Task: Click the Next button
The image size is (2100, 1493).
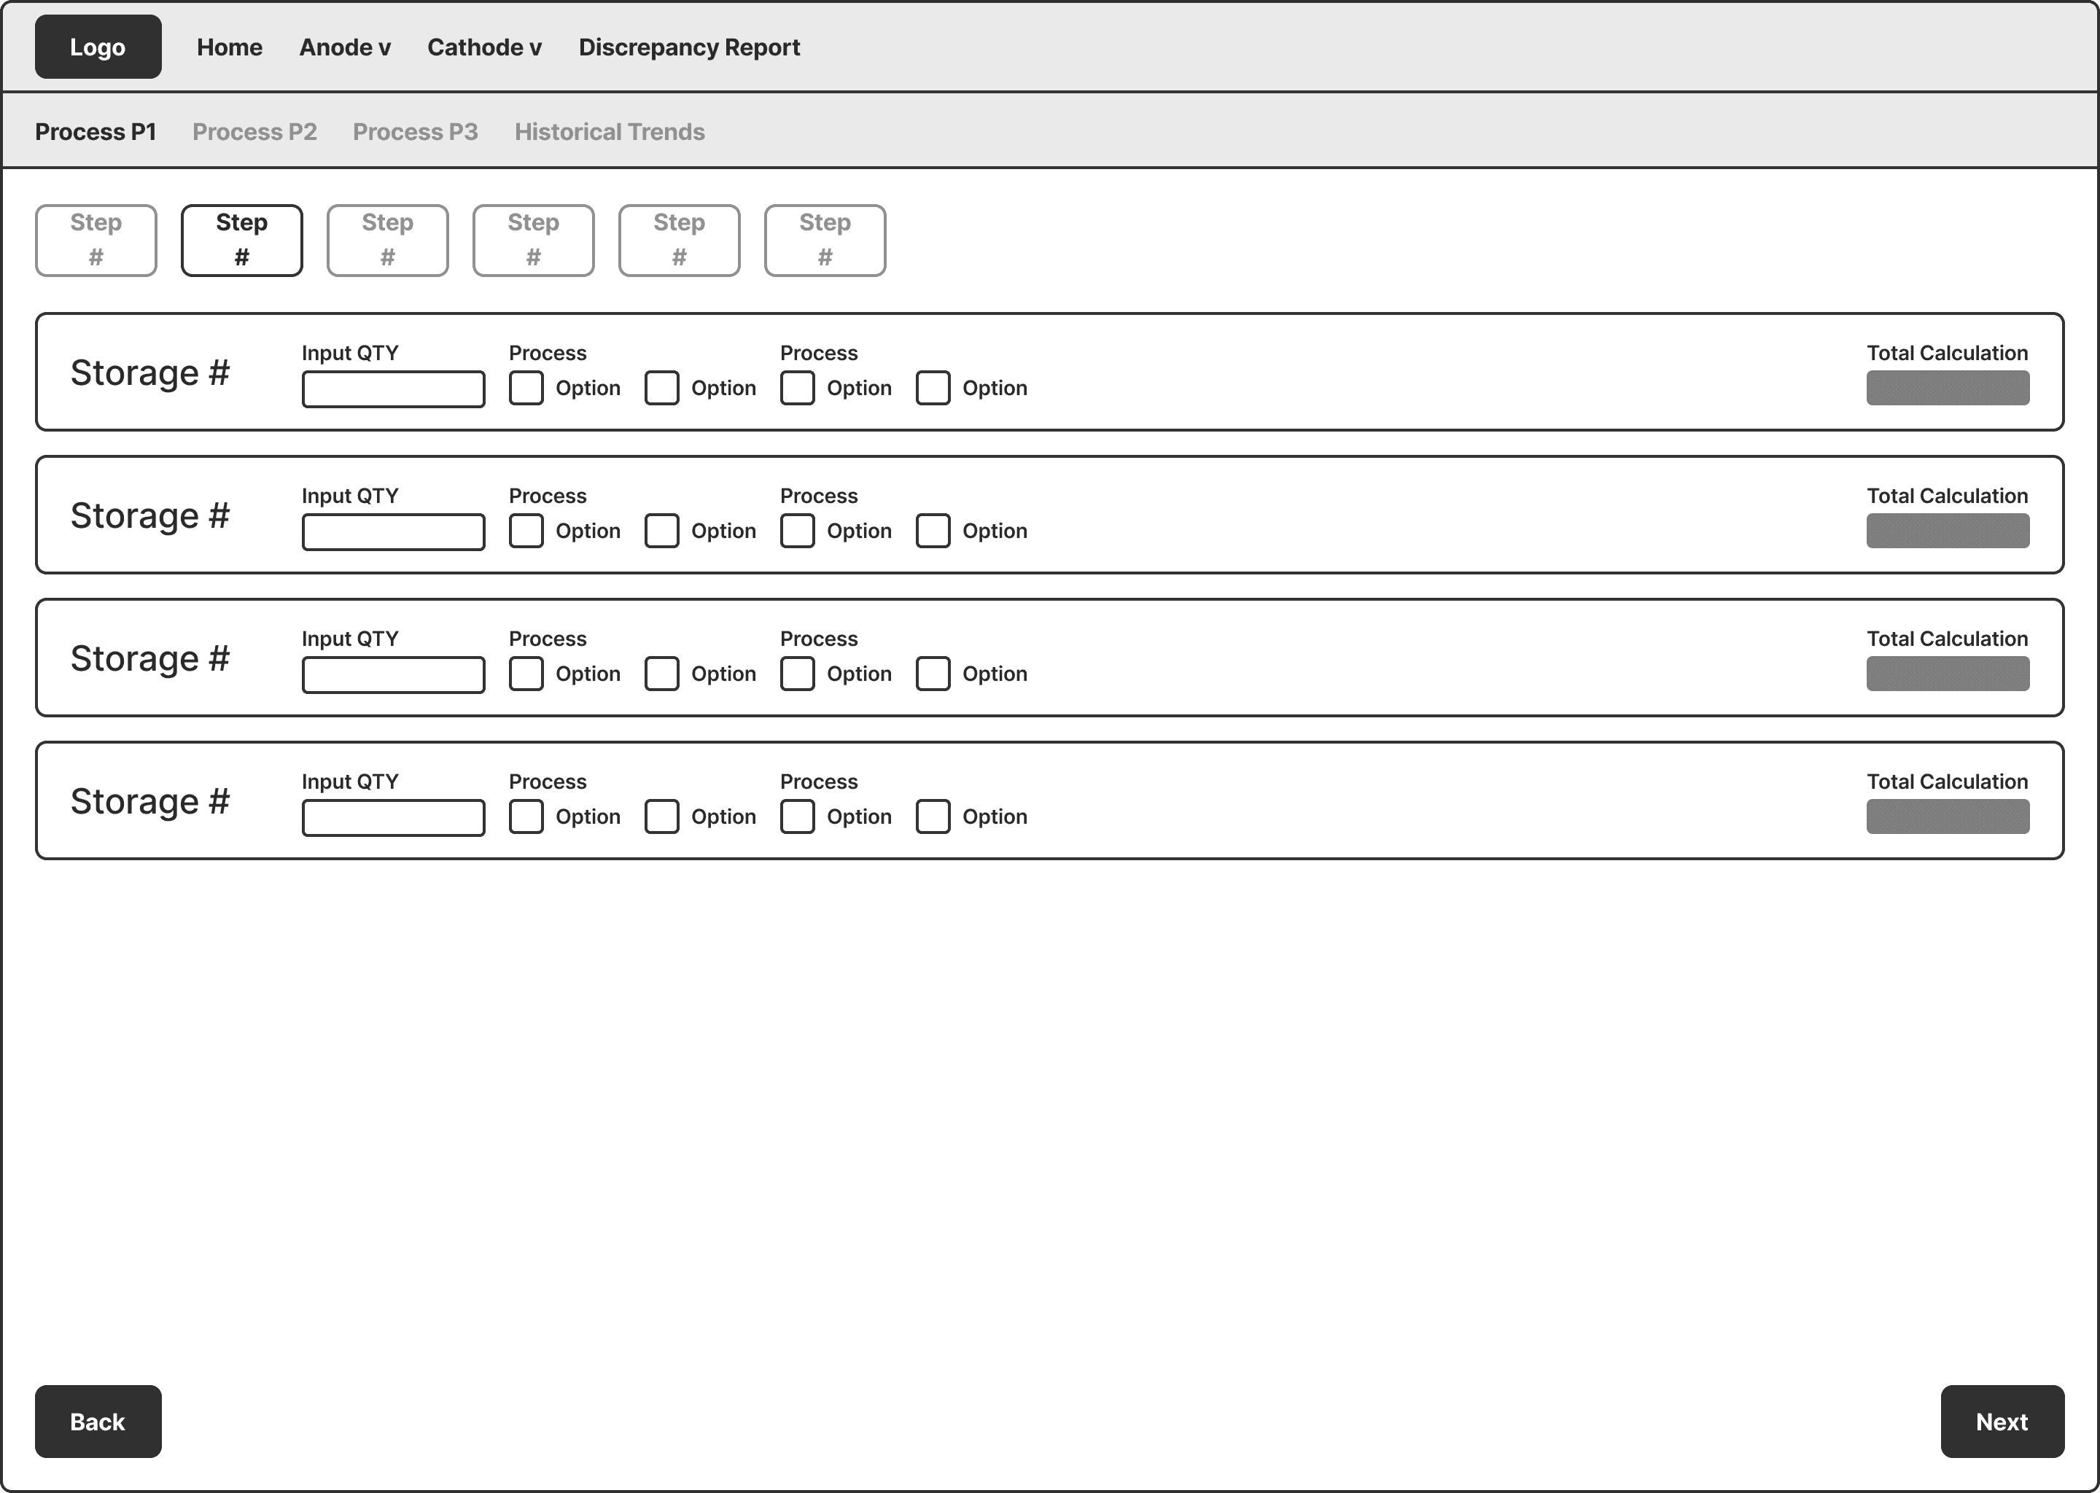Action: 2001,1422
